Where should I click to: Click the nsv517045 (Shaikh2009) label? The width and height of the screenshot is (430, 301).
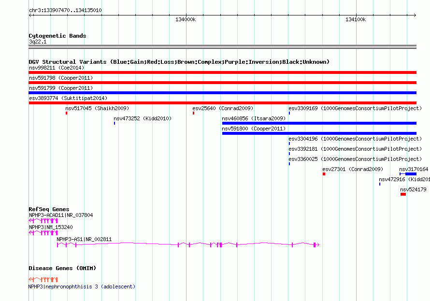(x=97, y=109)
